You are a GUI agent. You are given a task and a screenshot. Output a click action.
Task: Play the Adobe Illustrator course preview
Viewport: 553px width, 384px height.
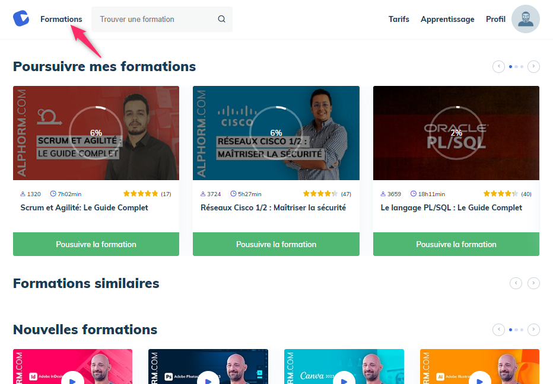479,378
